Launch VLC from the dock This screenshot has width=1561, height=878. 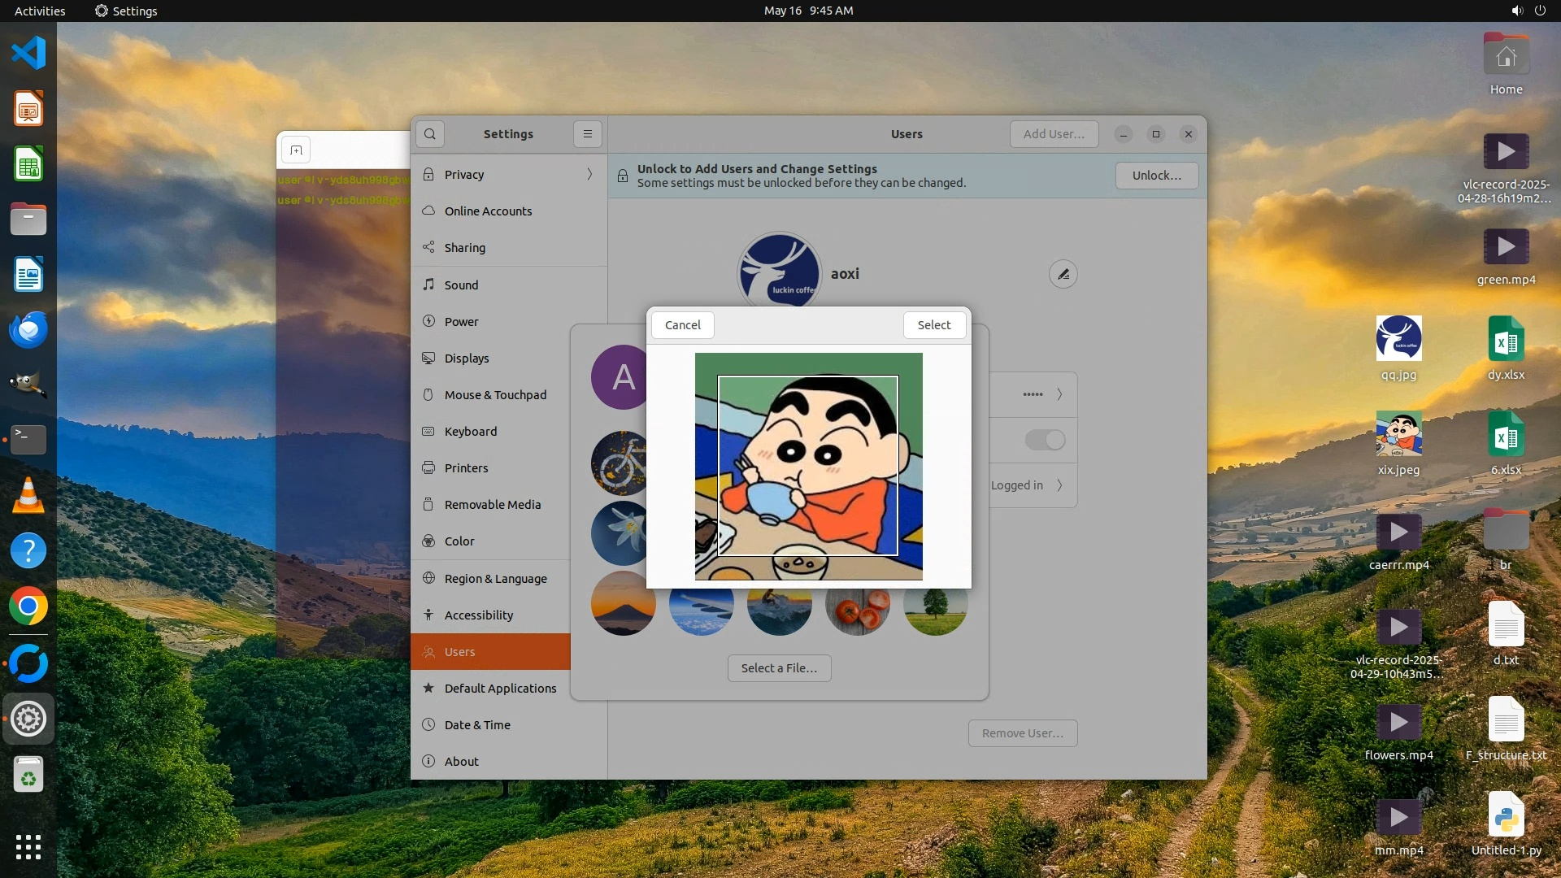click(28, 495)
